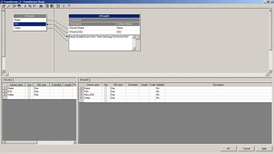
Task: Open Help for the Transformer stage
Action: pyautogui.click(x=264, y=148)
